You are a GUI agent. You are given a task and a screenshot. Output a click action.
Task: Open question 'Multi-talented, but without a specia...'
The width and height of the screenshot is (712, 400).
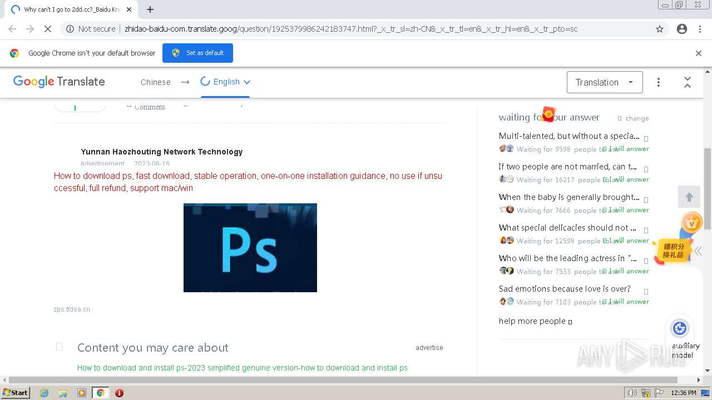(x=569, y=136)
